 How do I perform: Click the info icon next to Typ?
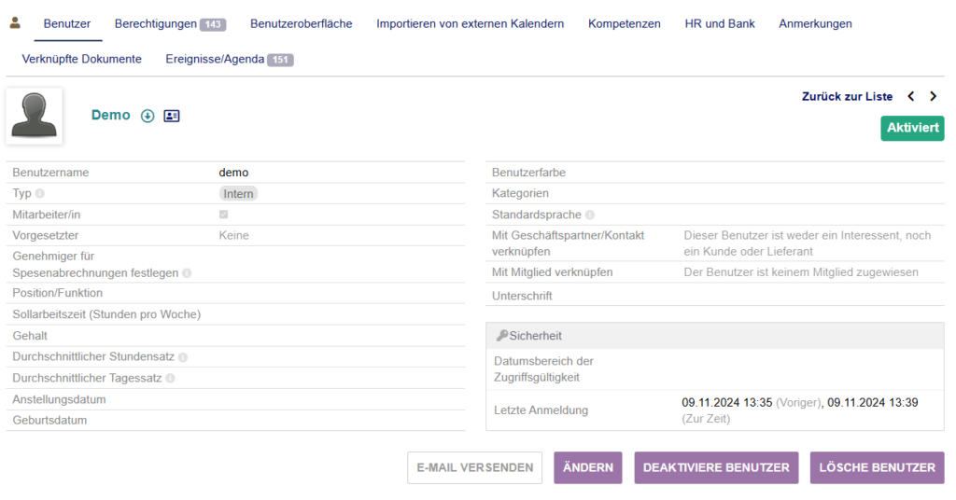click(40, 194)
